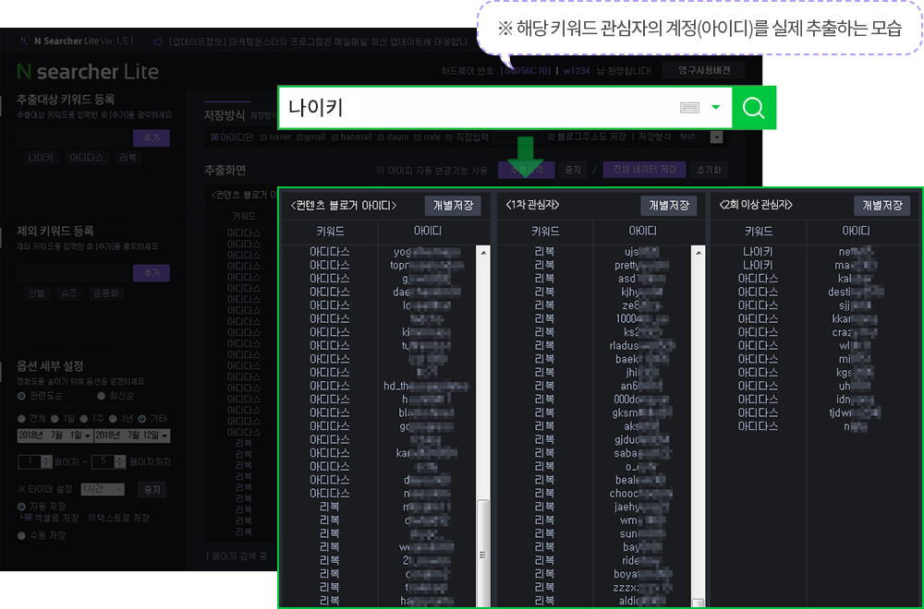
Task: Select the 관련도순 radio button
Action: pyautogui.click(x=22, y=396)
